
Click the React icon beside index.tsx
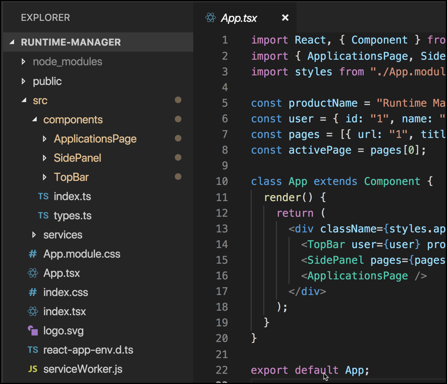(33, 311)
